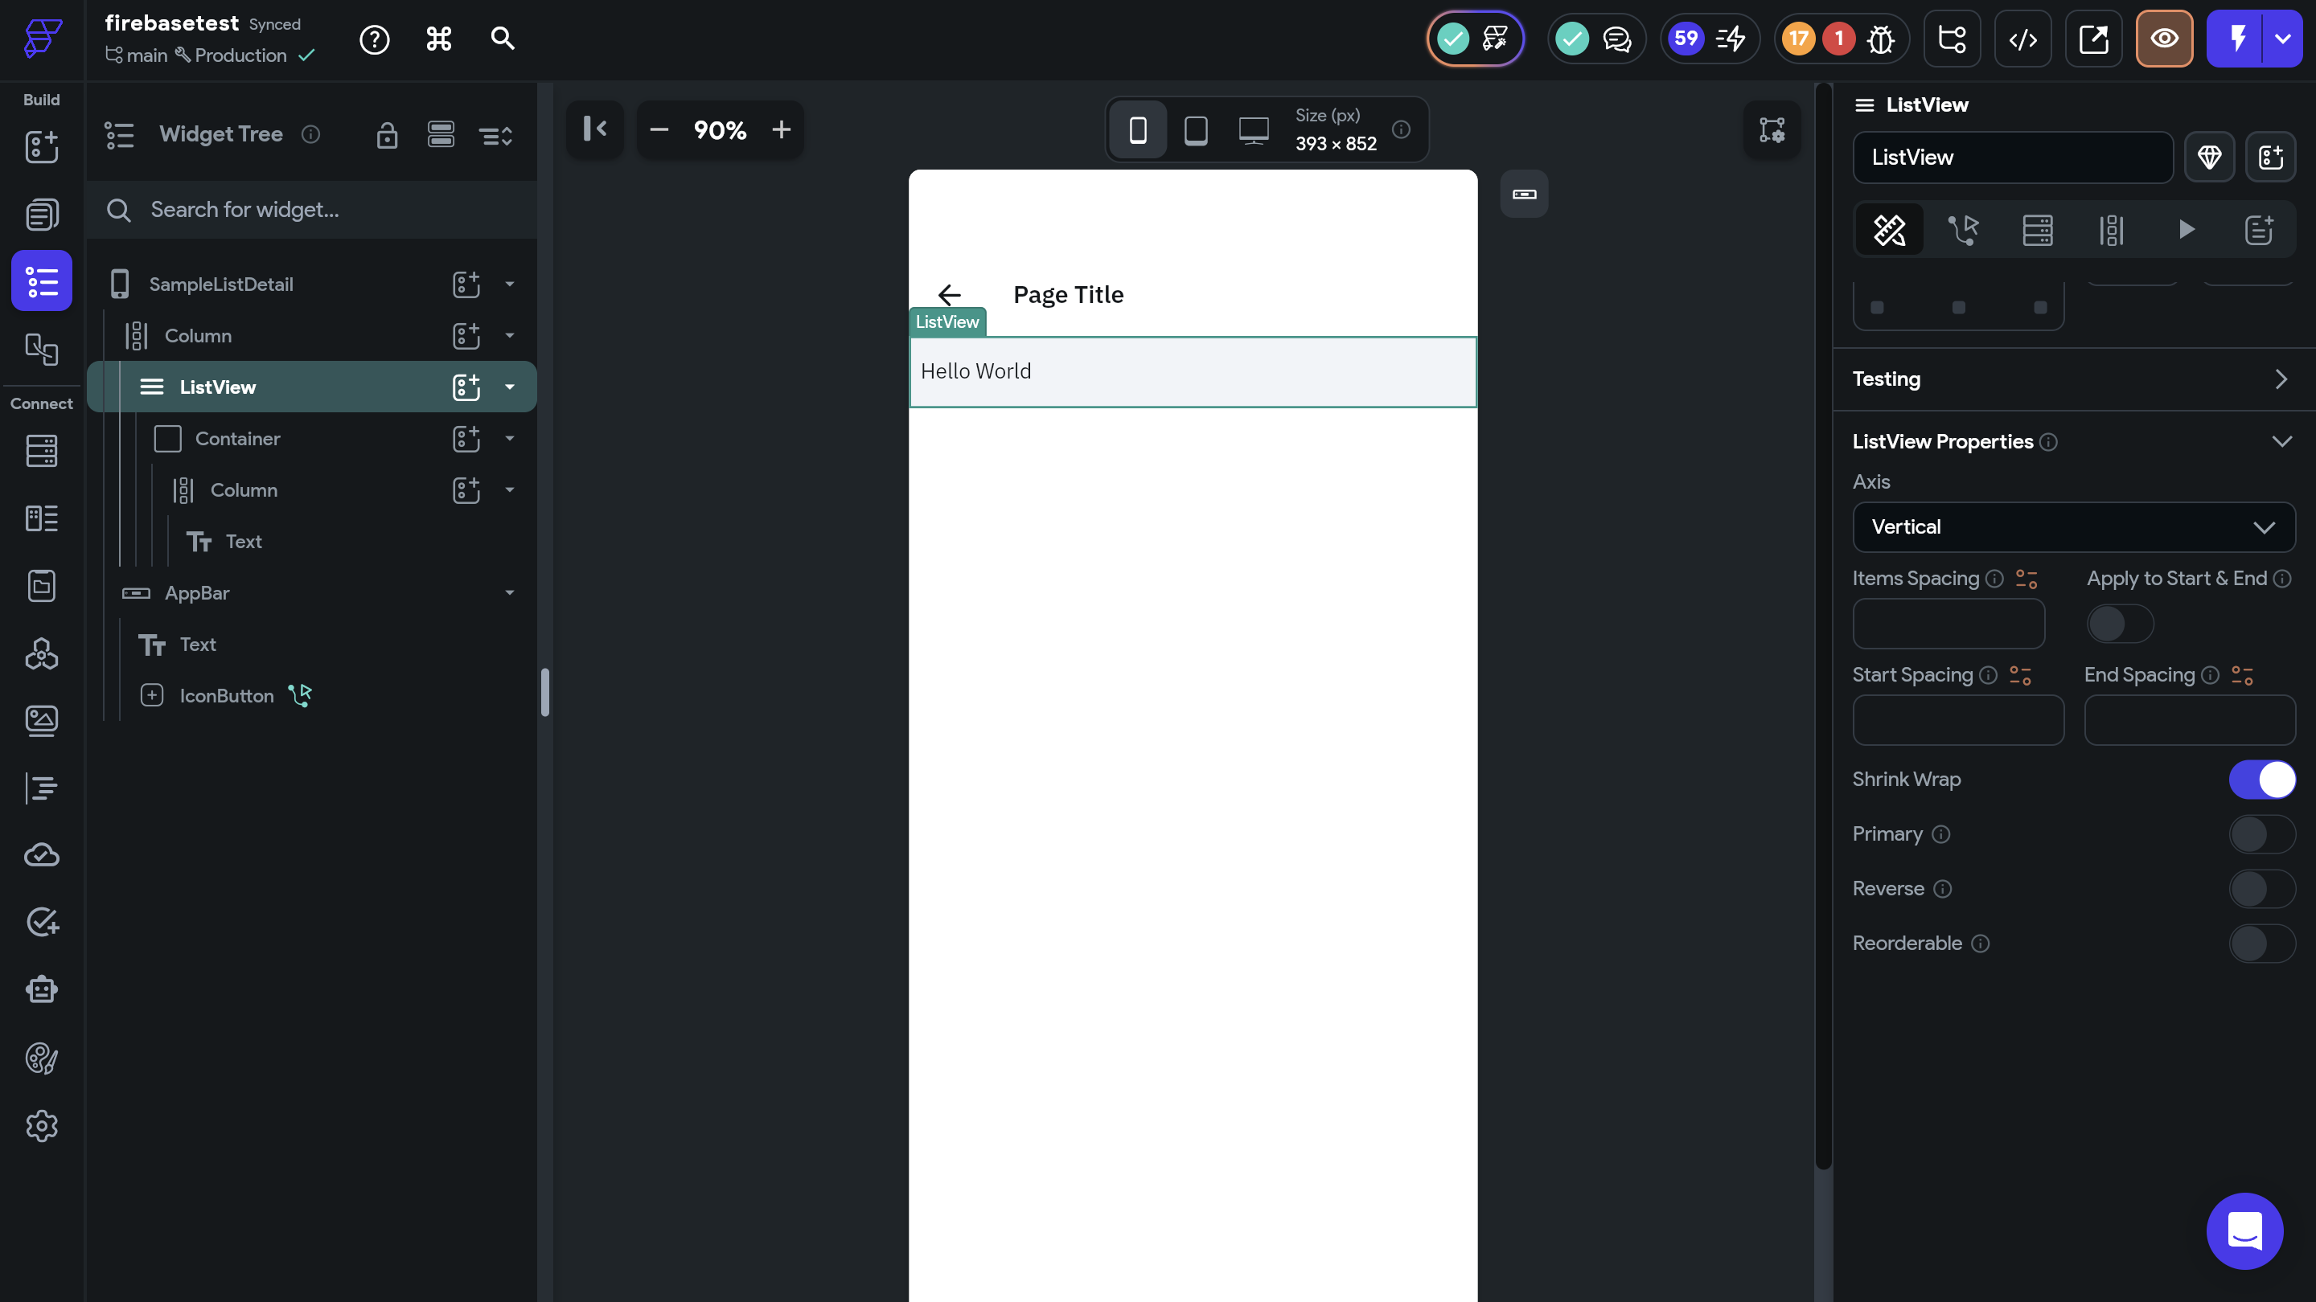
Task: Enable the Reorderable toggle
Action: 2262,944
